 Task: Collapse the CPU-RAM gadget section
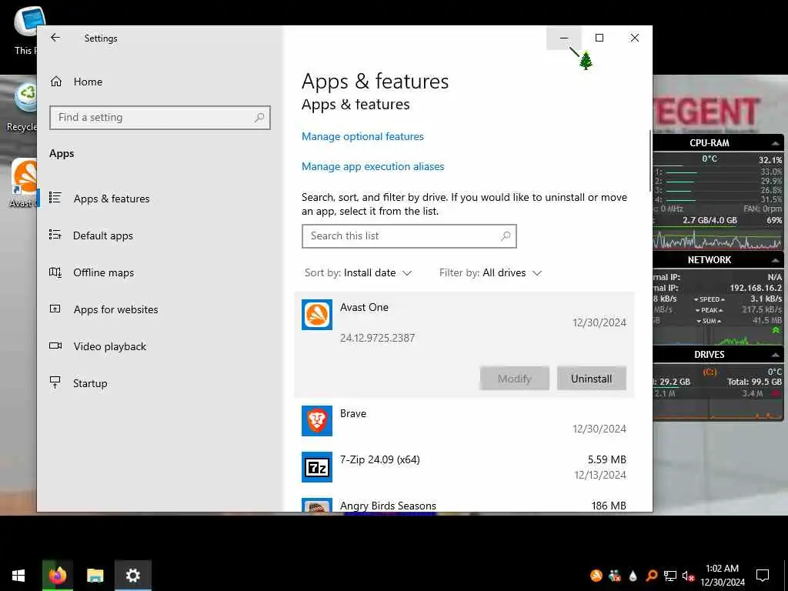[x=776, y=143]
